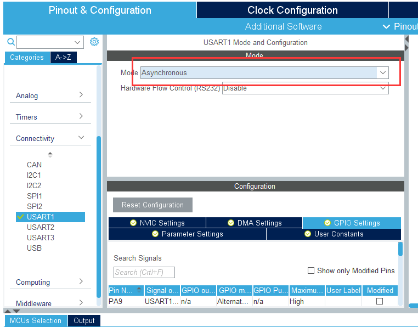
Task: Click the GPIO table vertical scrollbar
Action: click(x=400, y=249)
